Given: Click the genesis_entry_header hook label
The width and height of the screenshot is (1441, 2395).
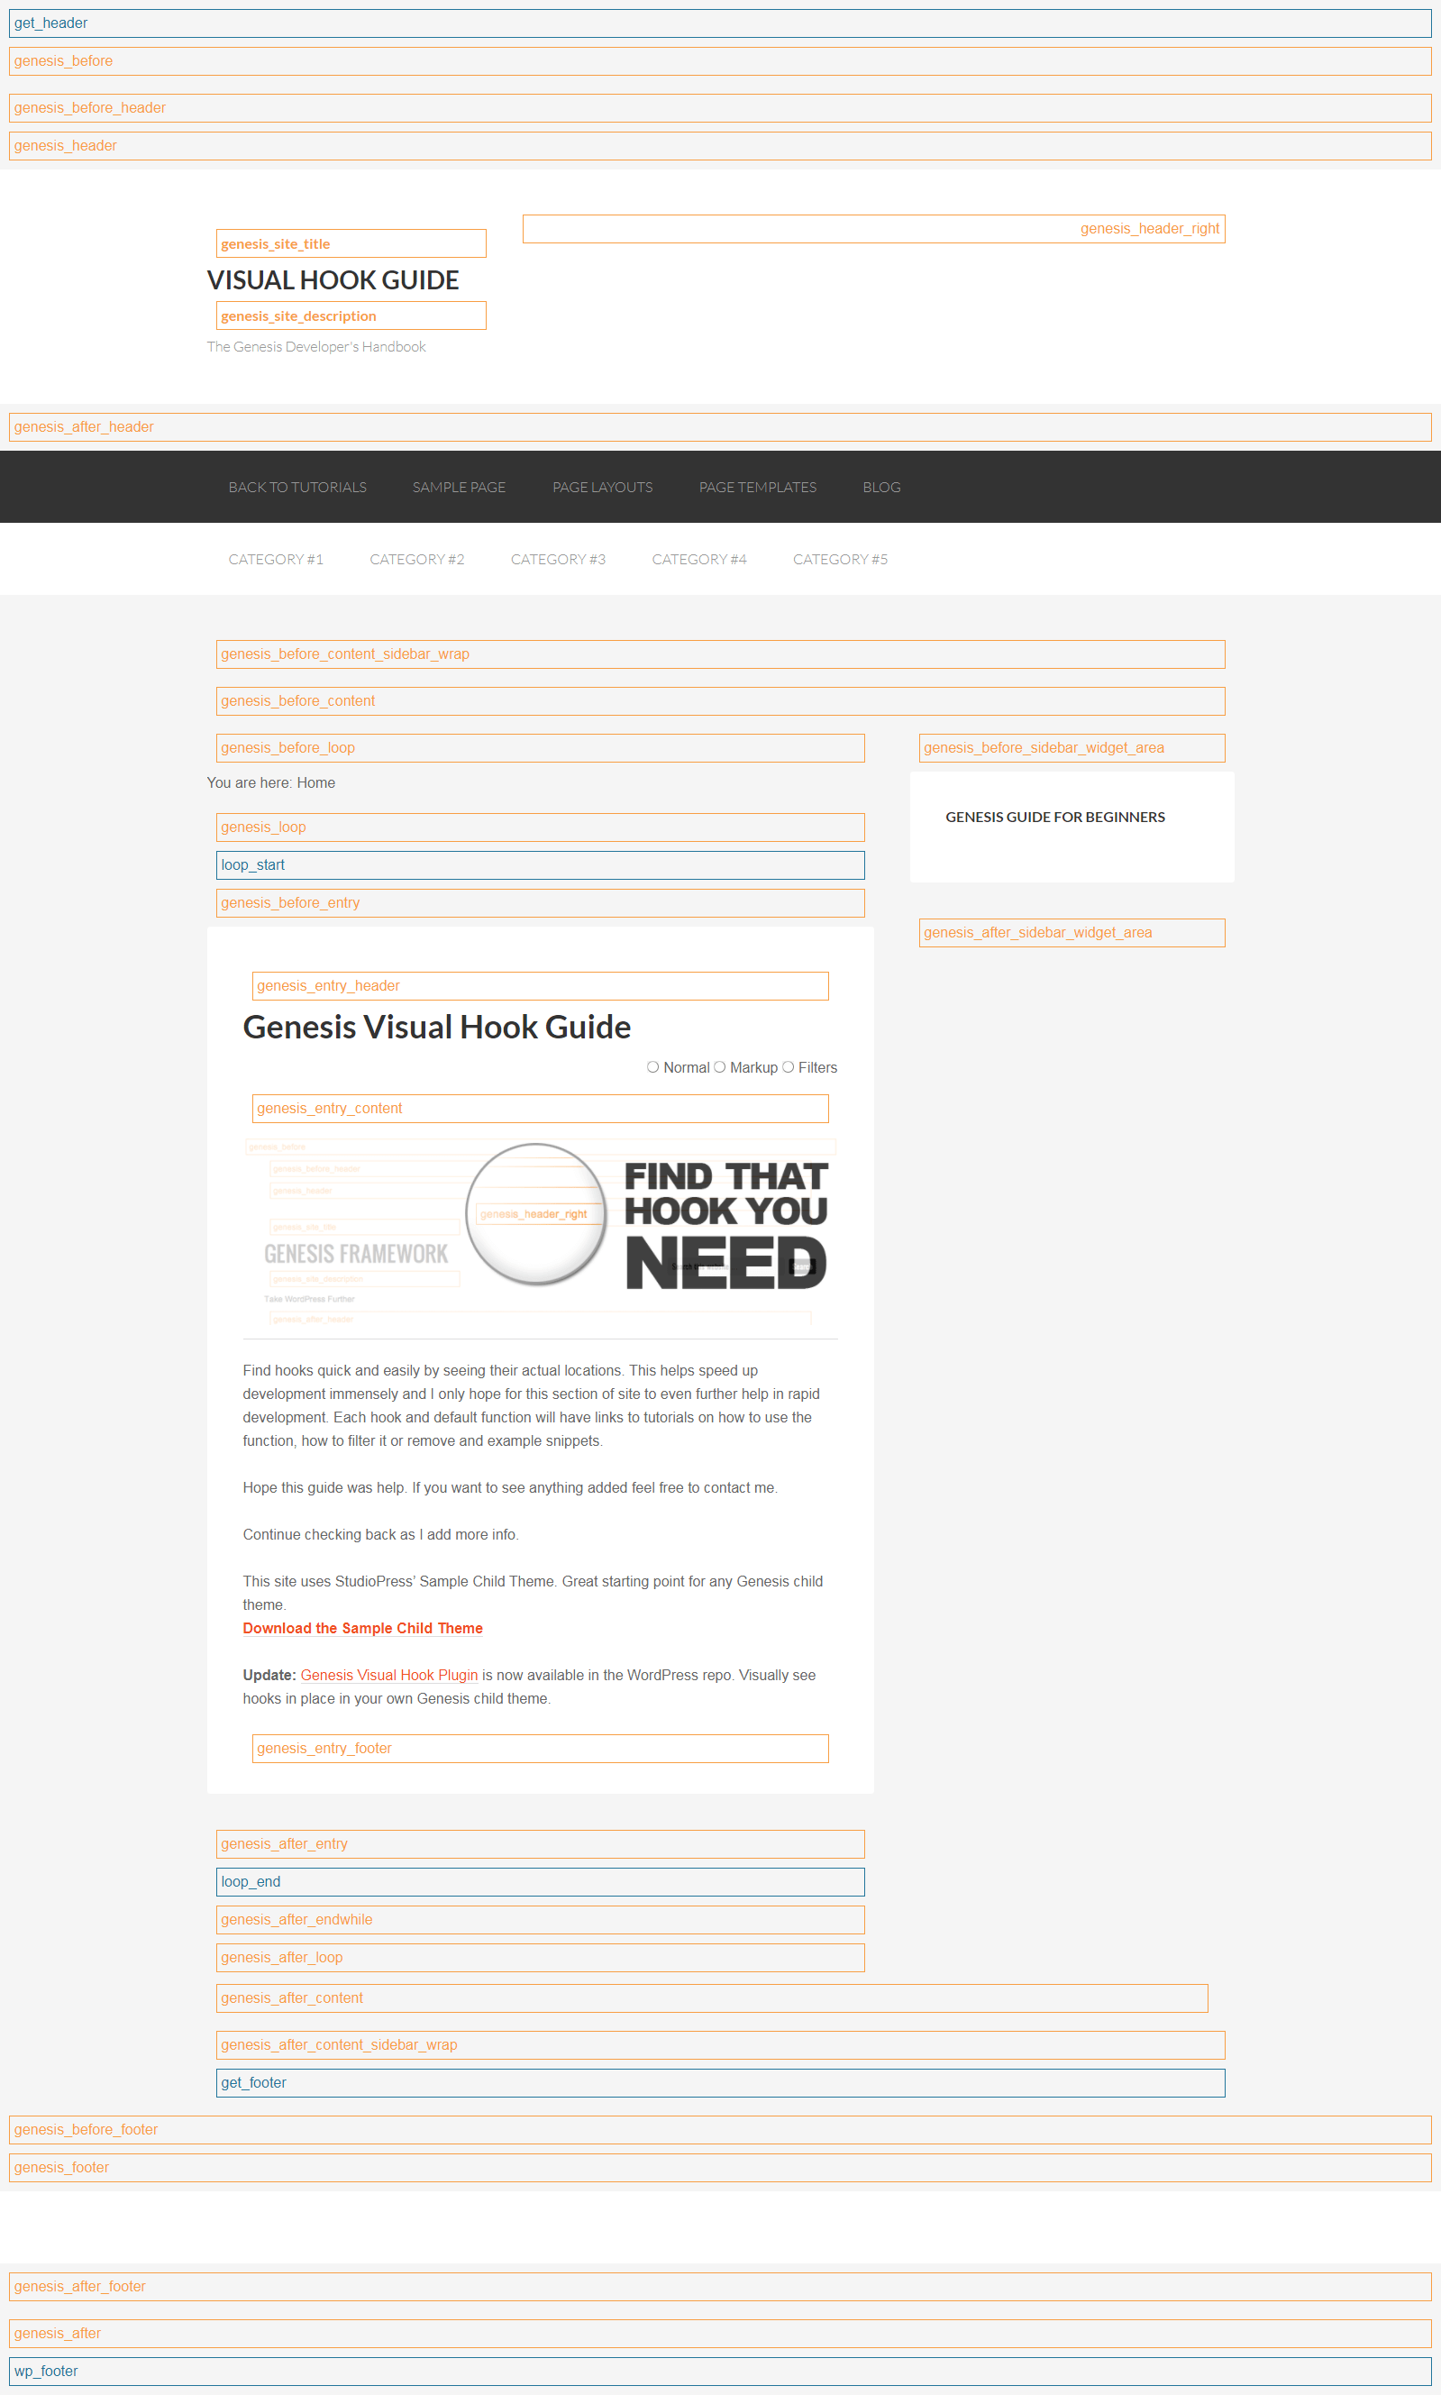Looking at the screenshot, I should coord(540,986).
